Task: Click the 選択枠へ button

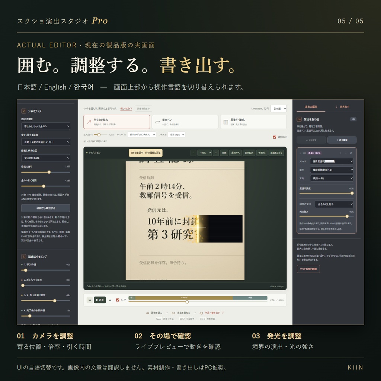Action: pyautogui.click(x=235, y=153)
